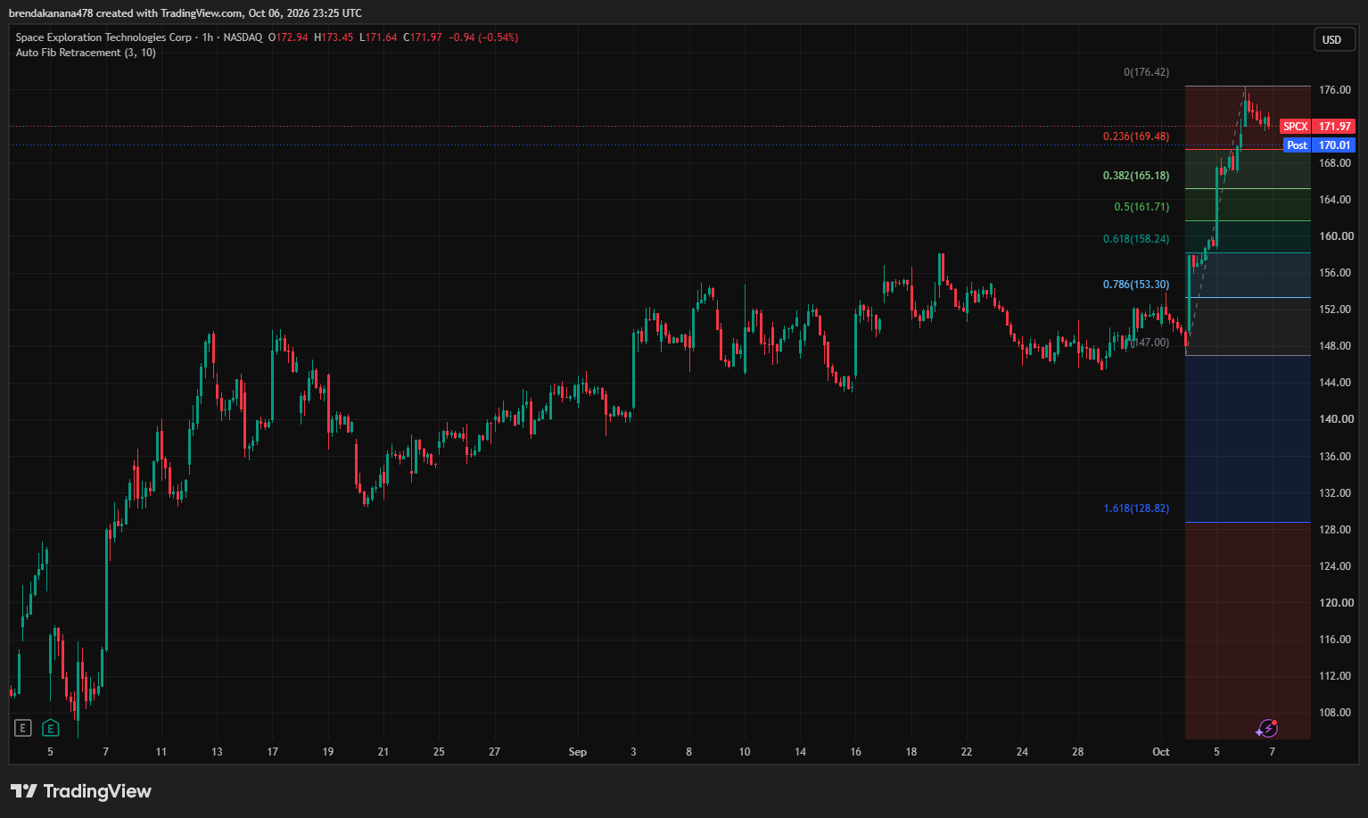Screen dimensions: 1368x818
Task: Click the Sep label on the date axis
Action: [578, 752]
